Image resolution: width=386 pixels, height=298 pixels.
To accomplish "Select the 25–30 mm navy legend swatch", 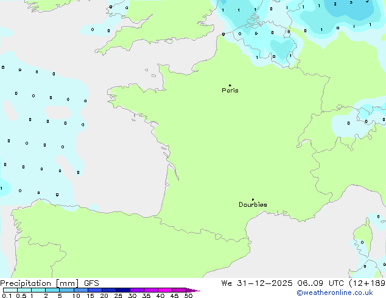I will (123, 290).
